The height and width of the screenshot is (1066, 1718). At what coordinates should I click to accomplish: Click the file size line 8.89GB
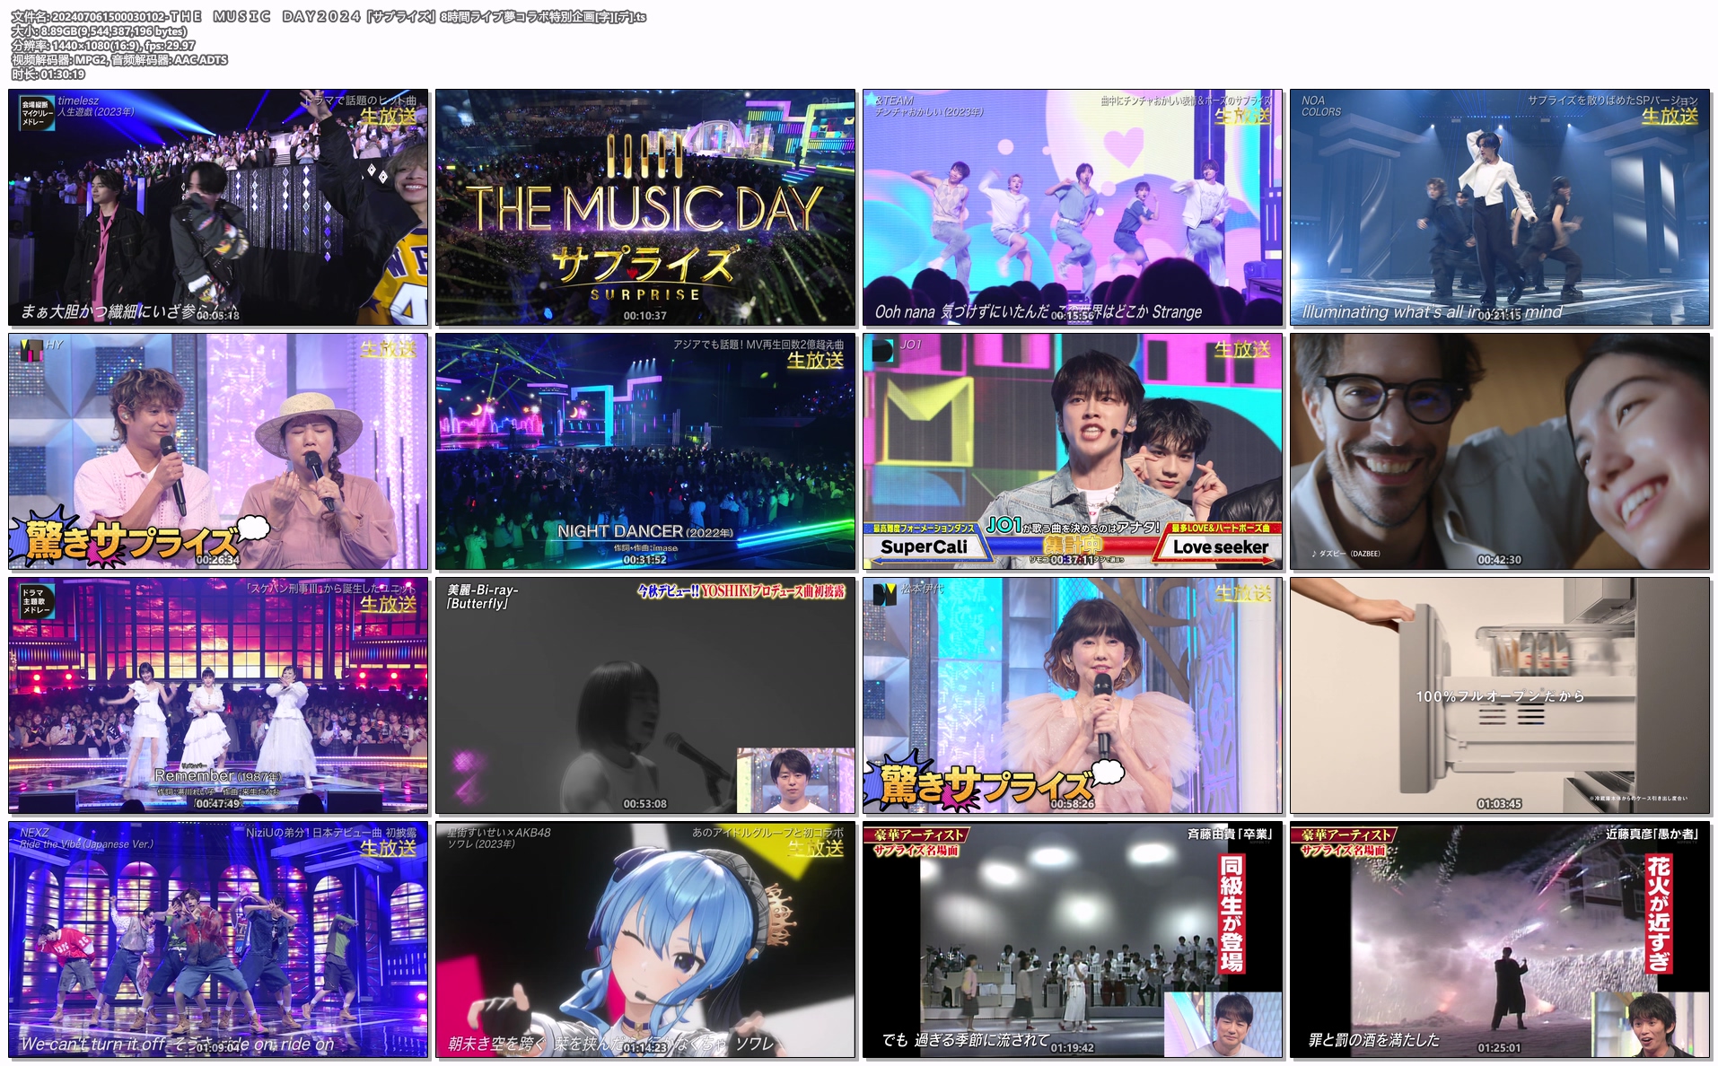tap(99, 31)
